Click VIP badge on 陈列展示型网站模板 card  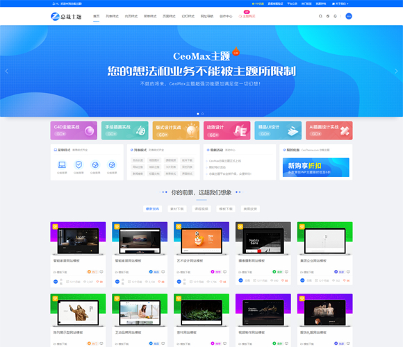(x=55, y=298)
